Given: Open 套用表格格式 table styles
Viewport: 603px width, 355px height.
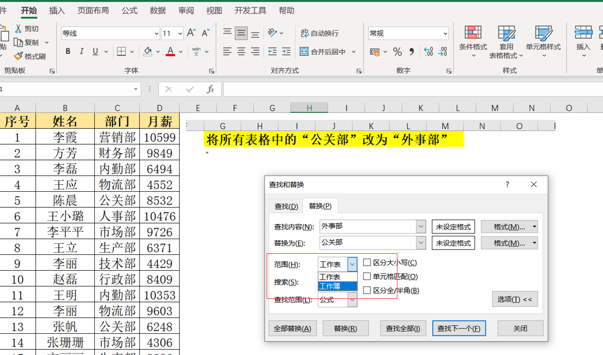Looking at the screenshot, I should [x=506, y=42].
